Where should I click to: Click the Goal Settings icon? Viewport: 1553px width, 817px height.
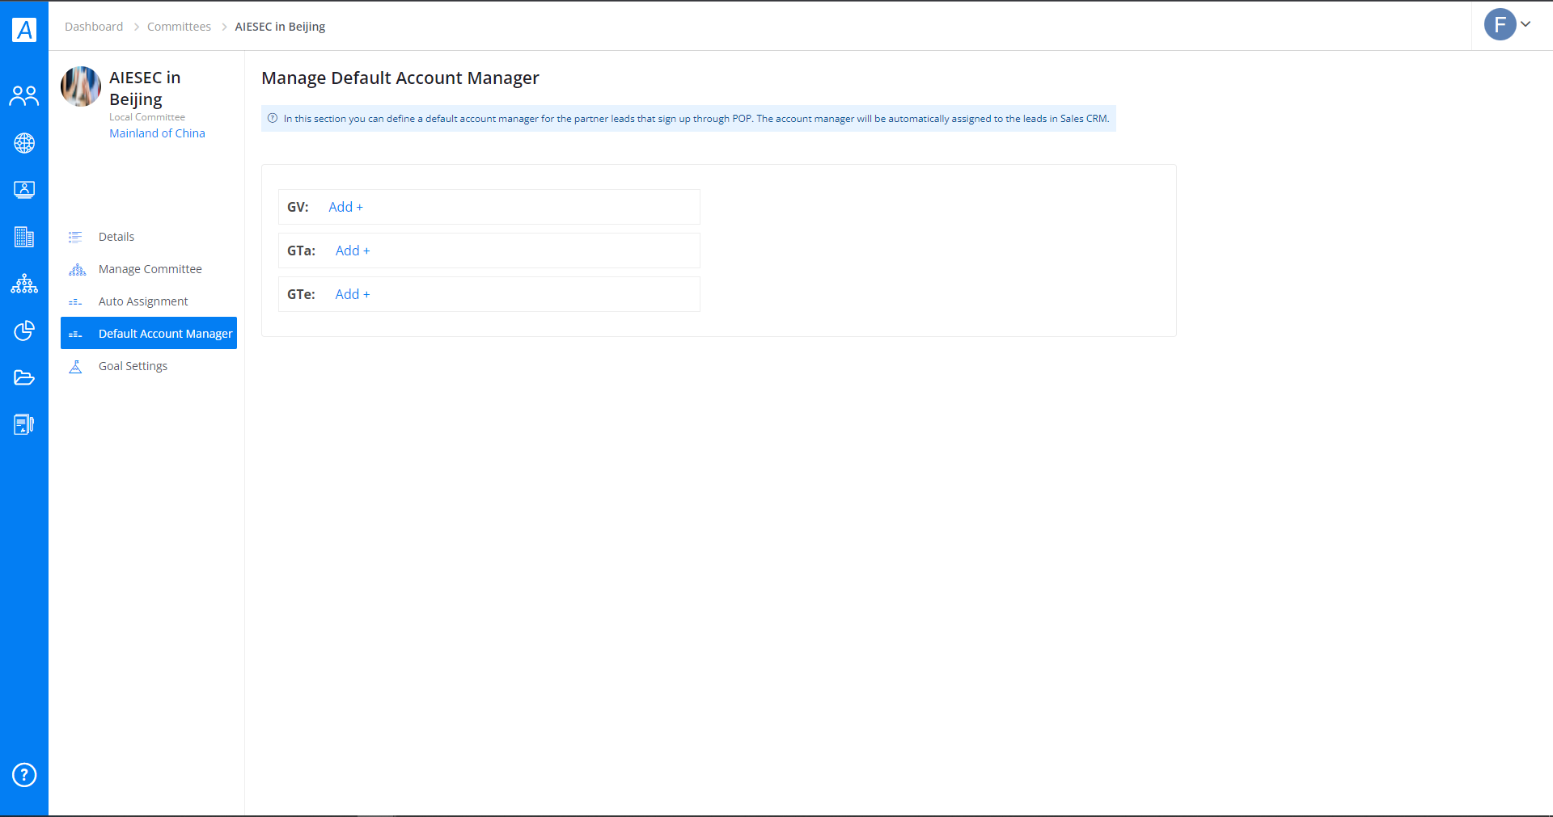(75, 367)
